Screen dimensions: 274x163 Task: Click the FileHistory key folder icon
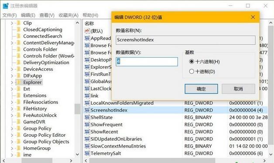[x=18, y=108]
